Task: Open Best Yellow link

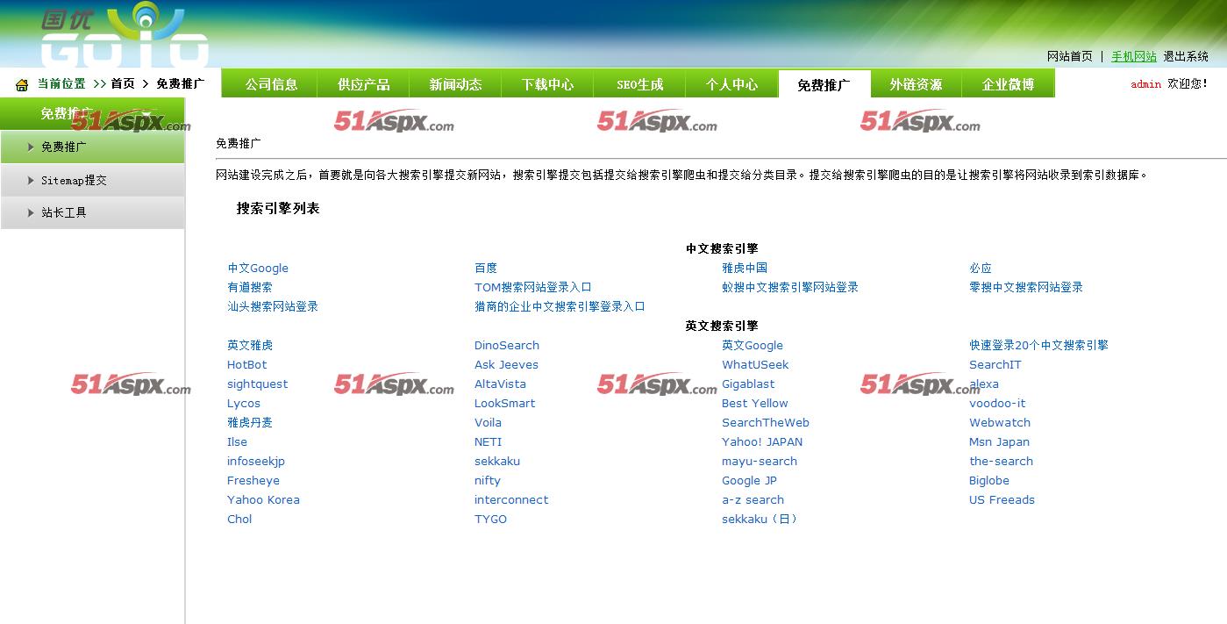Action: pos(755,404)
